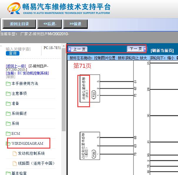Click the PC.18-7851 text
Image resolution: width=178 pixels, height=175 pixels.
[52, 48]
